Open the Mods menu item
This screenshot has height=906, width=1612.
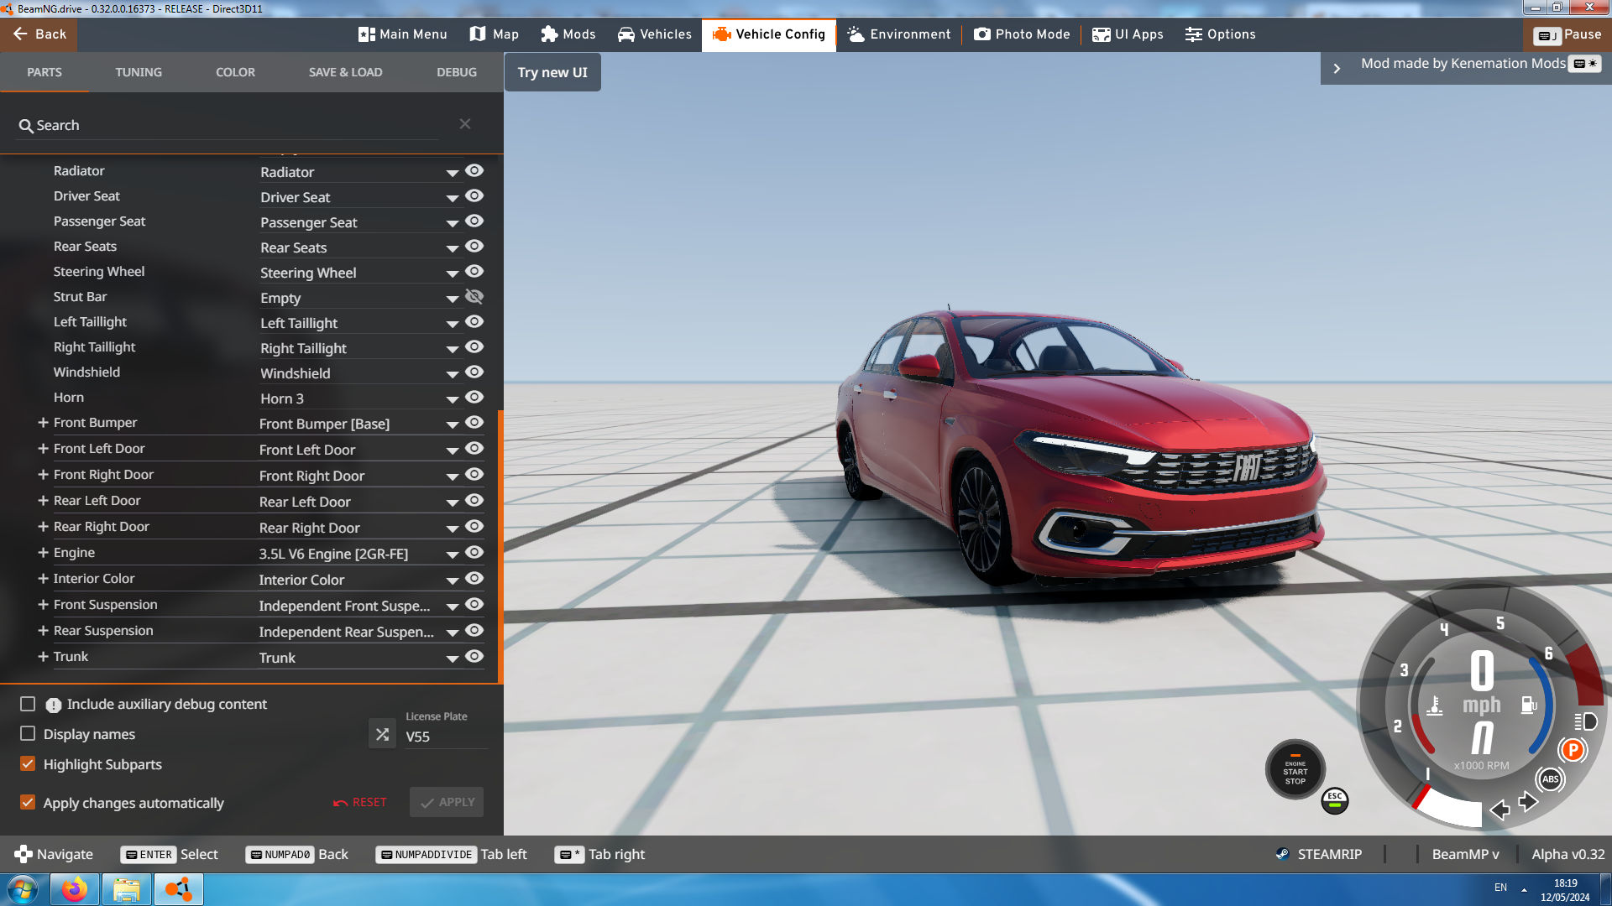pos(568,34)
